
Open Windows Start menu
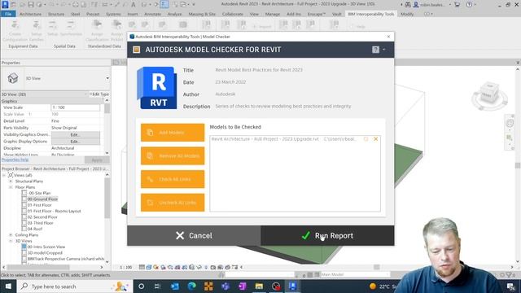click(8, 286)
